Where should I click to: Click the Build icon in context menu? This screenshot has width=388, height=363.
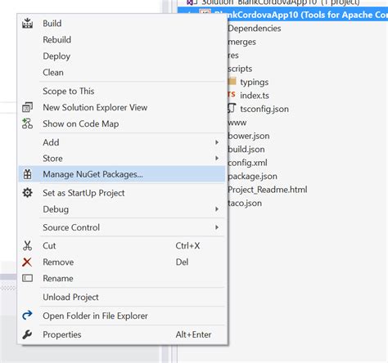[x=27, y=23]
